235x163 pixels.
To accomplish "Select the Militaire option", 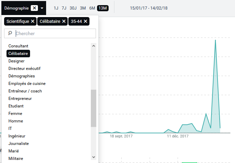I will click(16, 159).
